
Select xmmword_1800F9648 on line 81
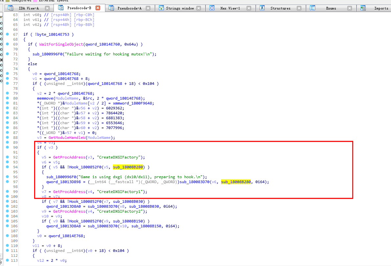(133, 103)
